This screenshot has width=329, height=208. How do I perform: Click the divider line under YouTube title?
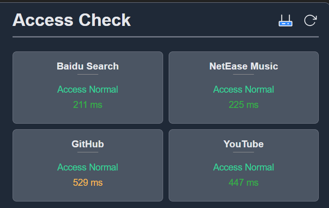(x=243, y=152)
